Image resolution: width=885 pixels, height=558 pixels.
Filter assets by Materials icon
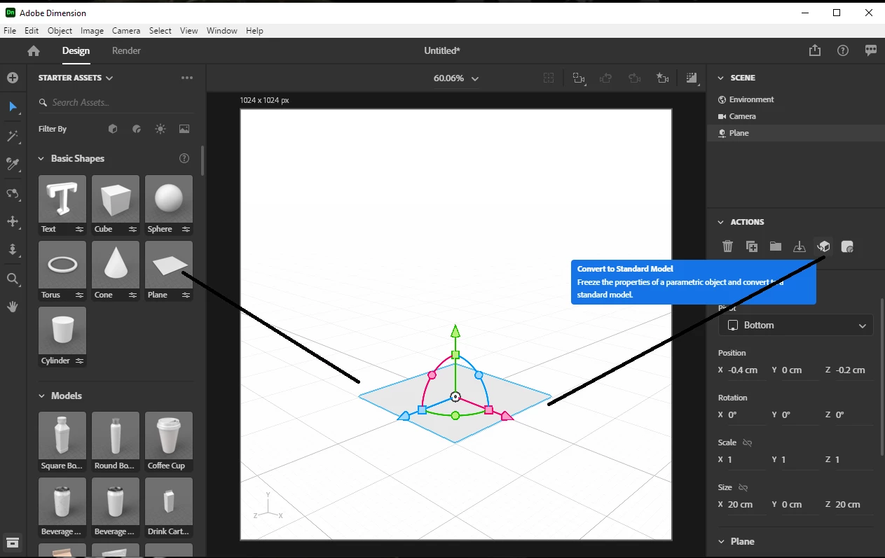pyautogui.click(x=137, y=129)
